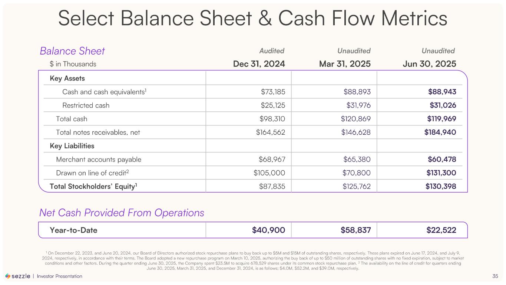Click the page number 35

[495, 276]
